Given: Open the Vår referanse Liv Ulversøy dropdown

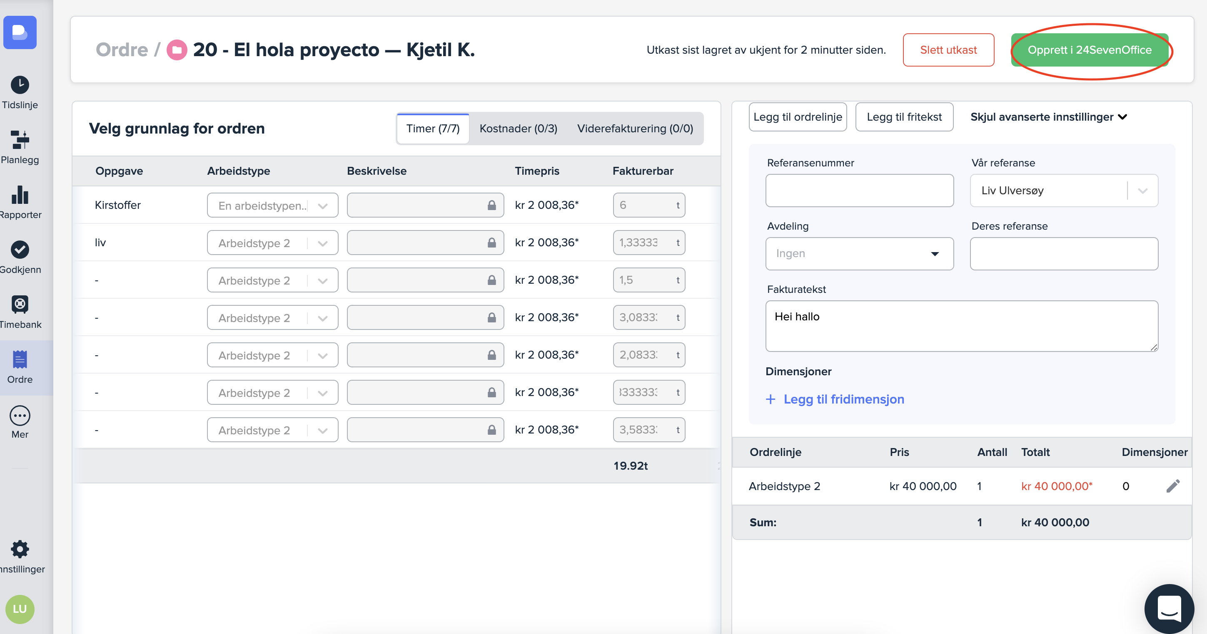Looking at the screenshot, I should click(1142, 191).
